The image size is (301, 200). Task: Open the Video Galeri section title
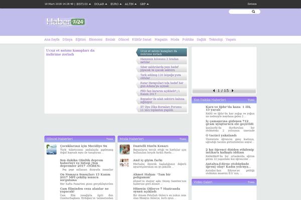tap(203, 182)
